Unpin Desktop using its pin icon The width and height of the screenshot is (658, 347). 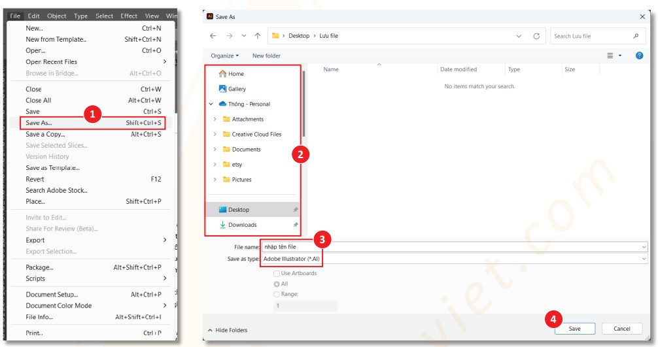click(x=296, y=210)
